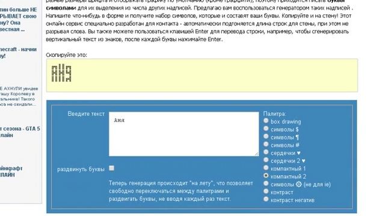
Task: Click the 'Теперь генерация происходит' note text
Action: point(180,191)
